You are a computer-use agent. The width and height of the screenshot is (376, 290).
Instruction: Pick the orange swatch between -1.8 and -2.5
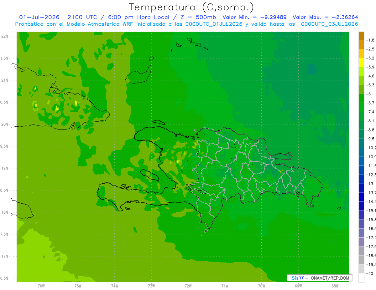[361, 44]
